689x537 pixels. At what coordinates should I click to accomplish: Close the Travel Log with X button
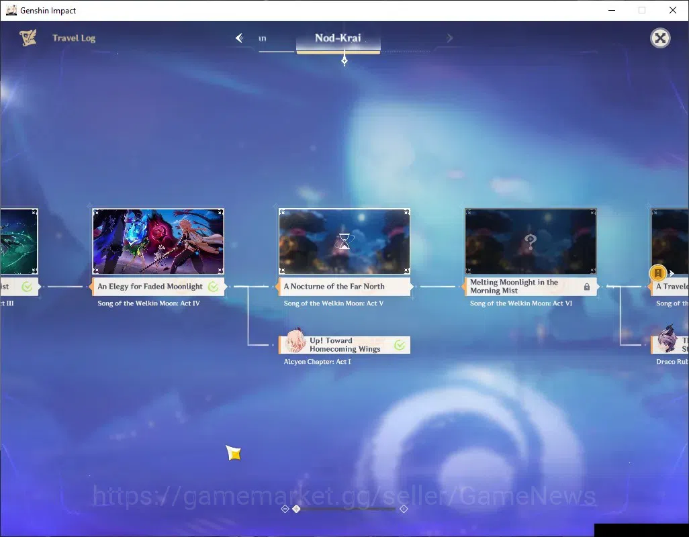(x=660, y=38)
